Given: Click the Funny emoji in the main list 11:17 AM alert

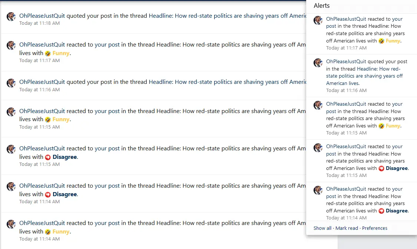Looking at the screenshot, I should tap(48, 53).
